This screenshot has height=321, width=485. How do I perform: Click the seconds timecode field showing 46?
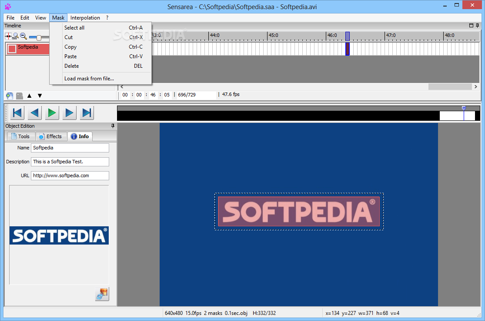pyautogui.click(x=153, y=95)
